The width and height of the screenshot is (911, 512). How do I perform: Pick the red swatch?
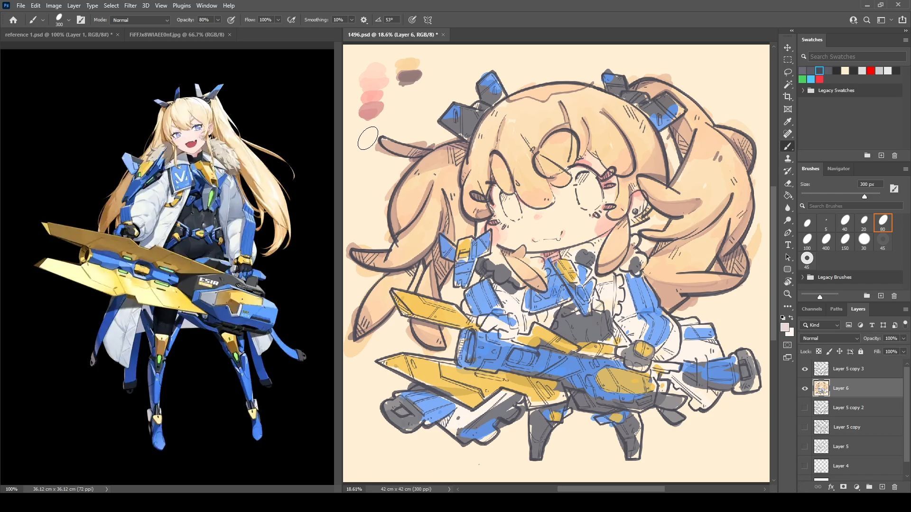coord(871,71)
